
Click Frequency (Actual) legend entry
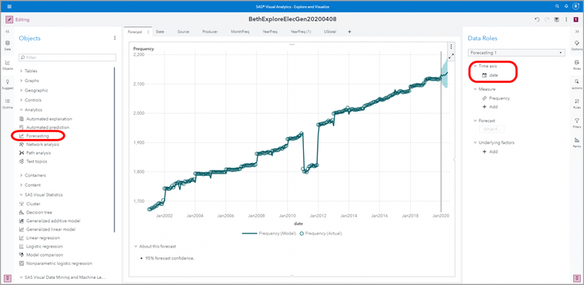[321, 234]
